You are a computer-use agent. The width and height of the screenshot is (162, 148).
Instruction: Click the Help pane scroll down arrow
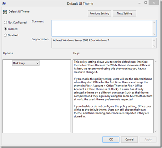click(x=156, y=131)
